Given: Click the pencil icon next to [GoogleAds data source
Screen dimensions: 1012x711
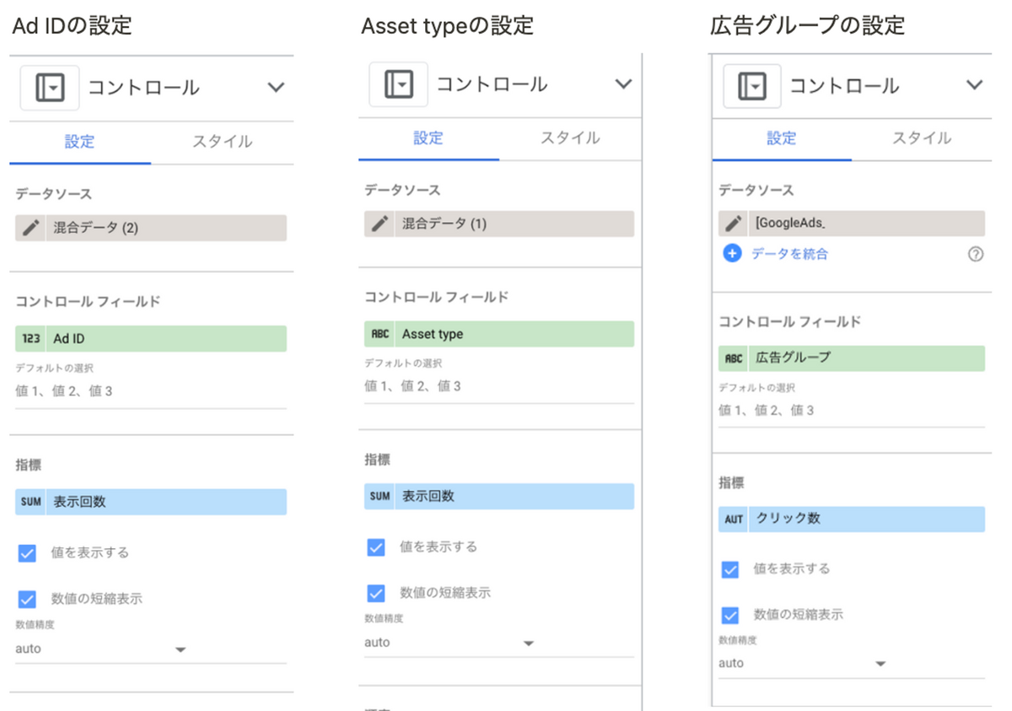Looking at the screenshot, I should [x=732, y=223].
